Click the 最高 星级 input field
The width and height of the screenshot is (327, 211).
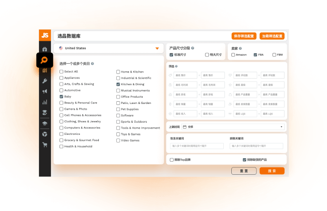click(x=272, y=85)
